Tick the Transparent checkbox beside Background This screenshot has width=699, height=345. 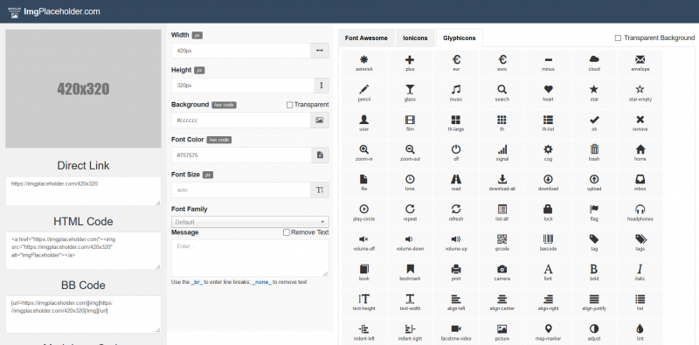[289, 105]
